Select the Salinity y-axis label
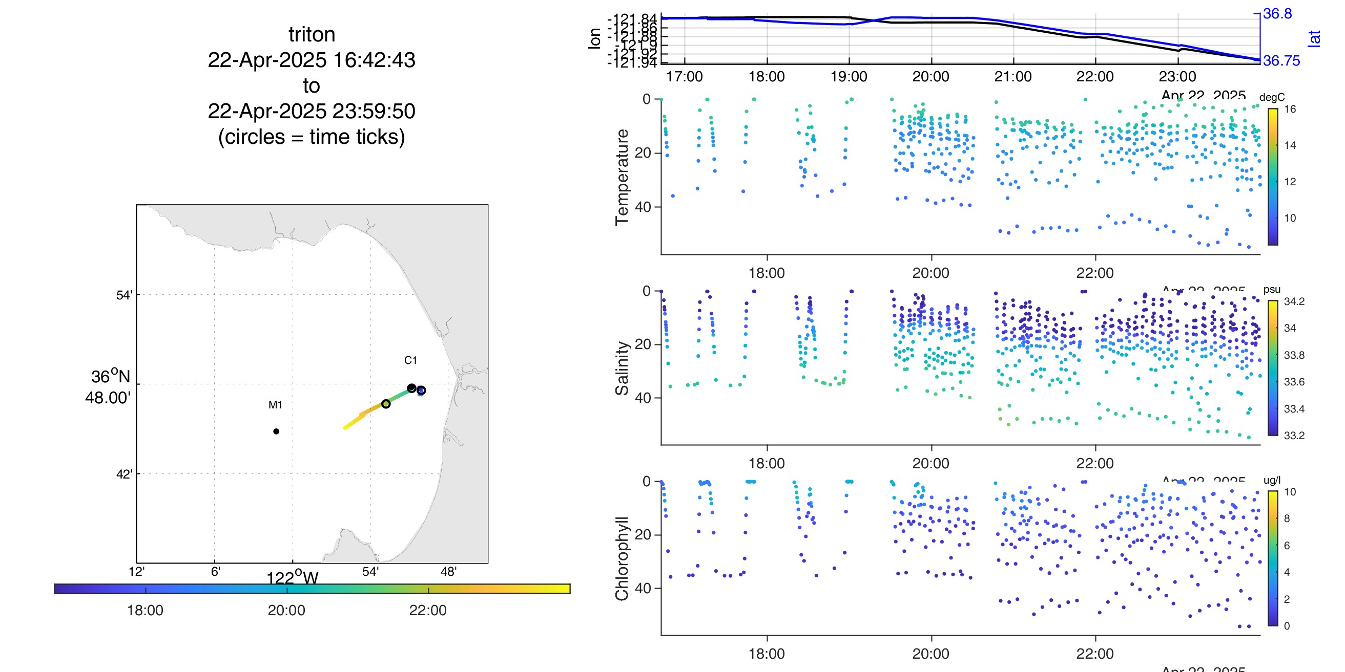This screenshot has width=1345, height=672. (x=622, y=368)
